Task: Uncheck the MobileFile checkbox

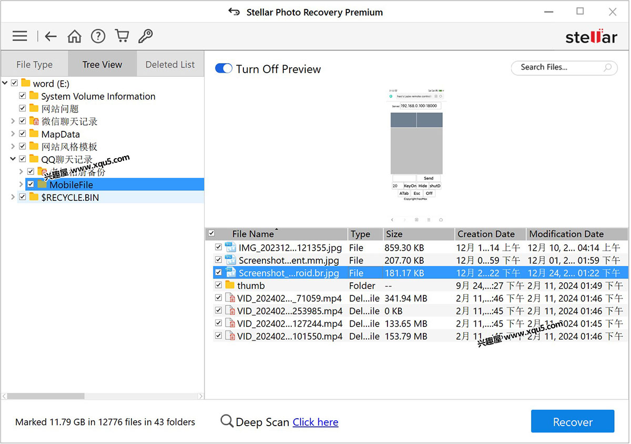Action: (30, 184)
